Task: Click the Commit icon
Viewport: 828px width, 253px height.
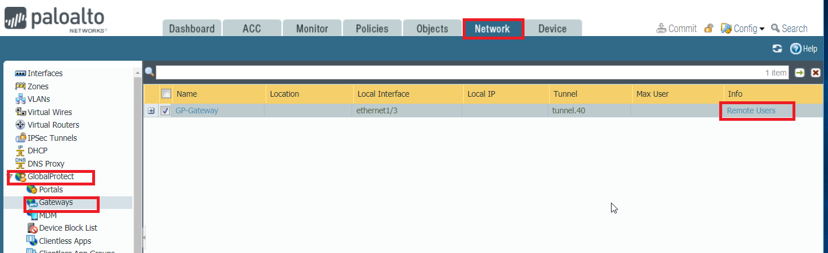Action: tap(661, 28)
